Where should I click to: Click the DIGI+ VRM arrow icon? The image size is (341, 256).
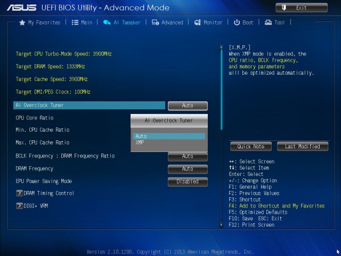19,206
